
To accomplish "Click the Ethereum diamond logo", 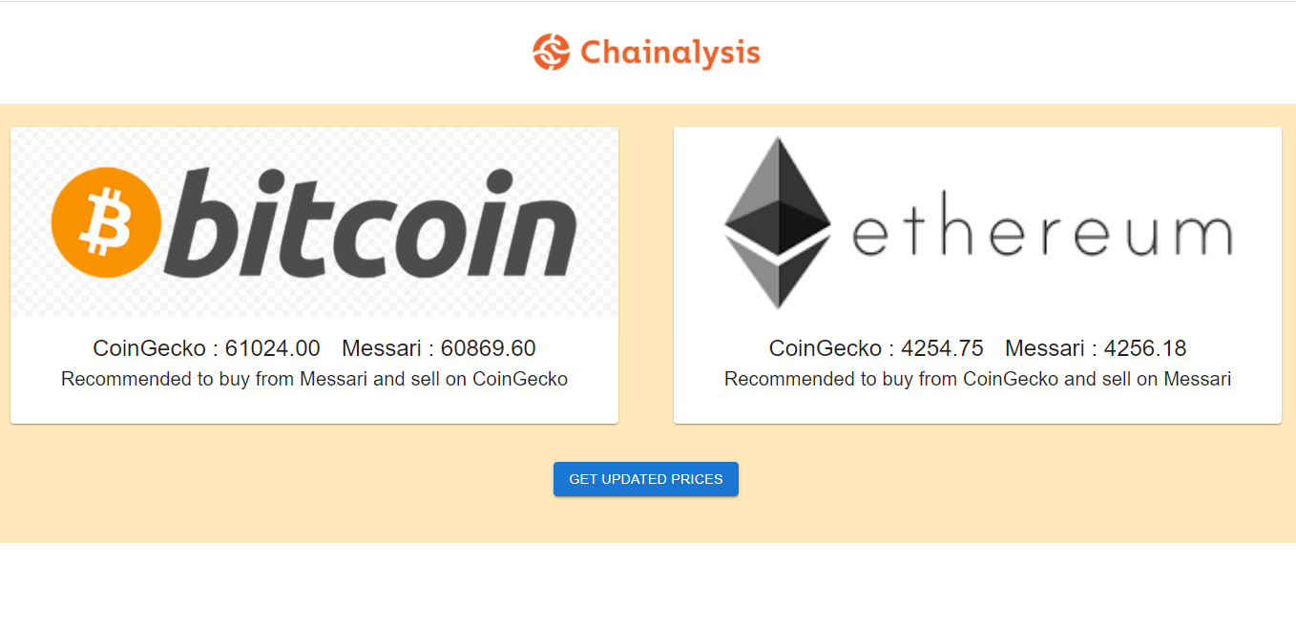I will (x=776, y=221).
